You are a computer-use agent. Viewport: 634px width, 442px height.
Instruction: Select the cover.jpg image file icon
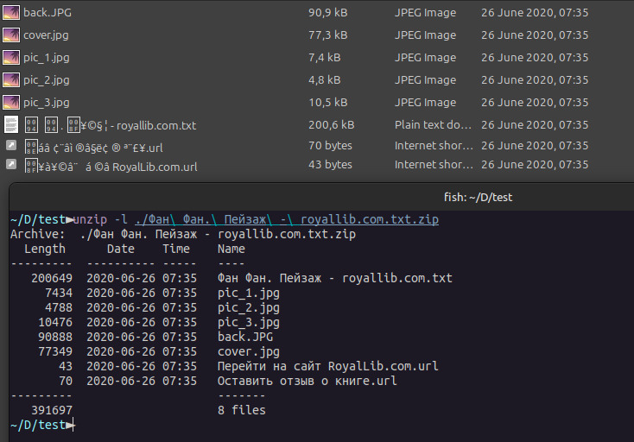pos(11,35)
